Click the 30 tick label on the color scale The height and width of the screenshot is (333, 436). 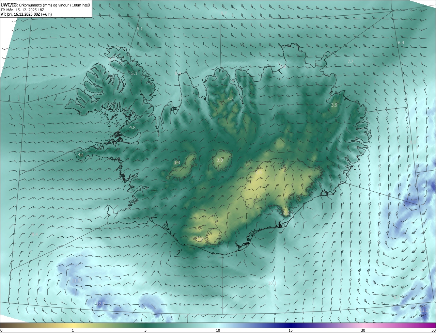point(363,330)
